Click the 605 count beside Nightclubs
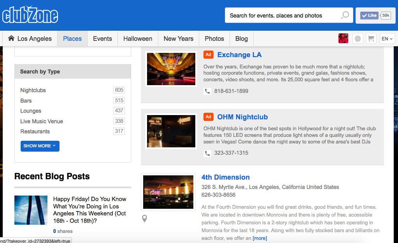 pyautogui.click(x=119, y=90)
